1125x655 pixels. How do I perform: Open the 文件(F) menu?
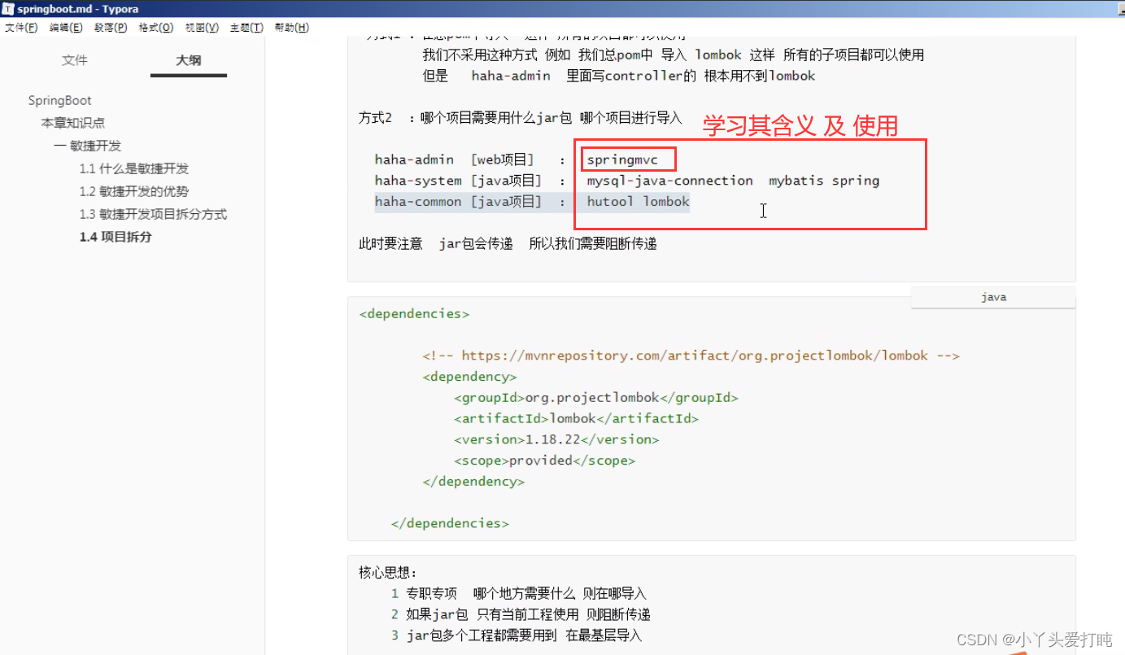[21, 28]
